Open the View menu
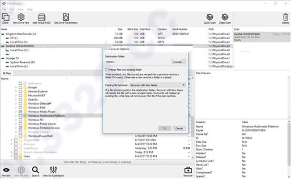The height and width of the screenshot is (179, 291). [21, 9]
